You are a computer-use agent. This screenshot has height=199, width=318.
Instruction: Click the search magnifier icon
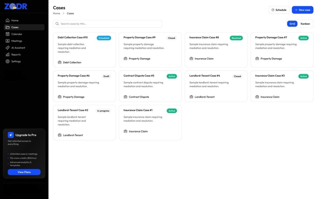pos(57,24)
